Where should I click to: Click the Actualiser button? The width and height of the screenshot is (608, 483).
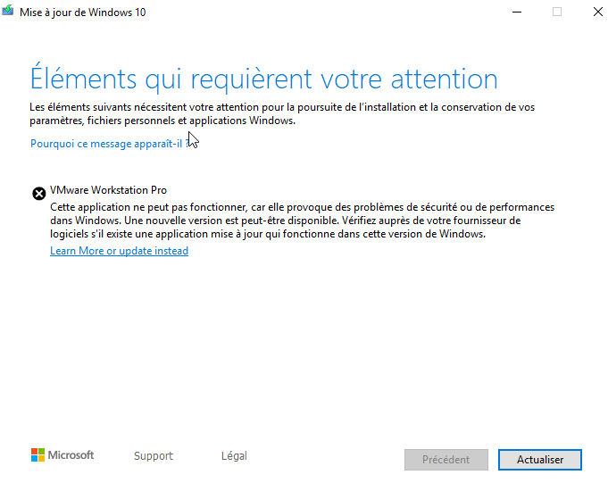tap(540, 460)
